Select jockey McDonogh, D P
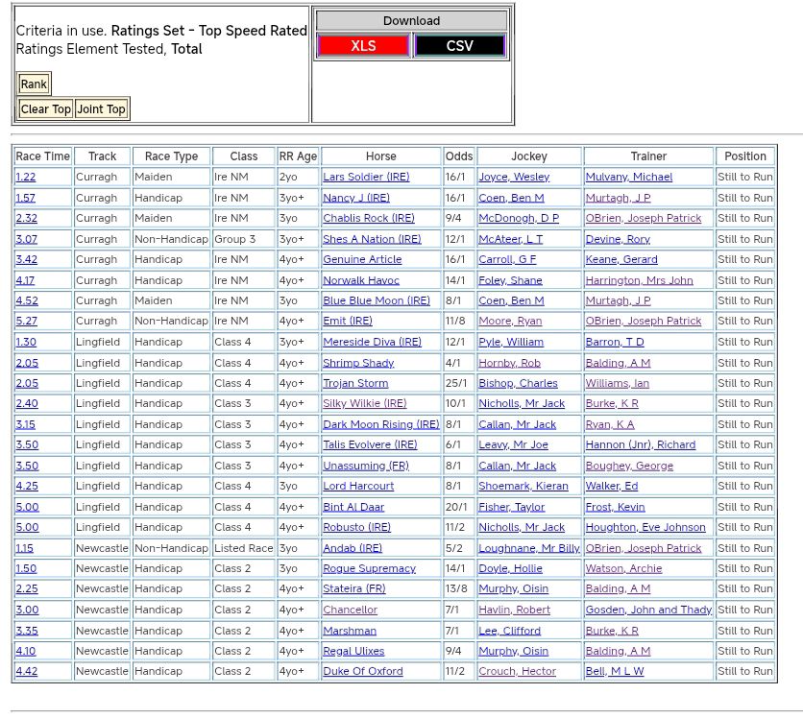 point(519,219)
